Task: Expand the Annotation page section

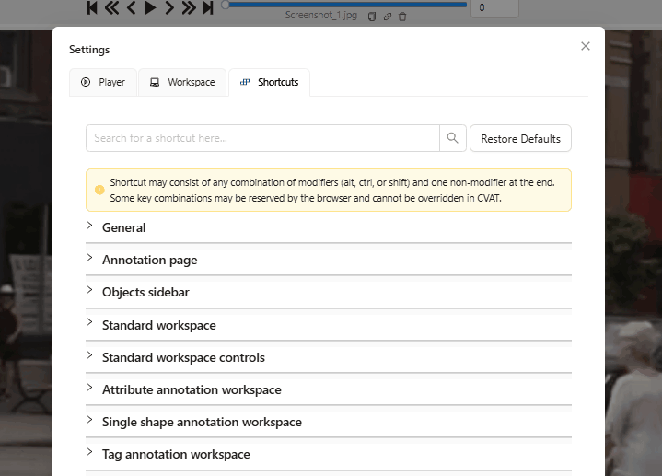Action: click(329, 260)
